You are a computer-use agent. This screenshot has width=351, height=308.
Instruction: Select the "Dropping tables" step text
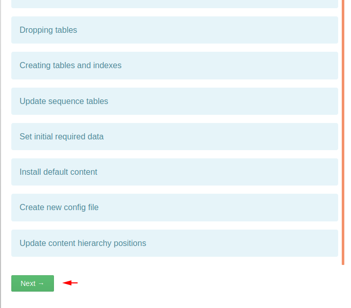pos(48,30)
